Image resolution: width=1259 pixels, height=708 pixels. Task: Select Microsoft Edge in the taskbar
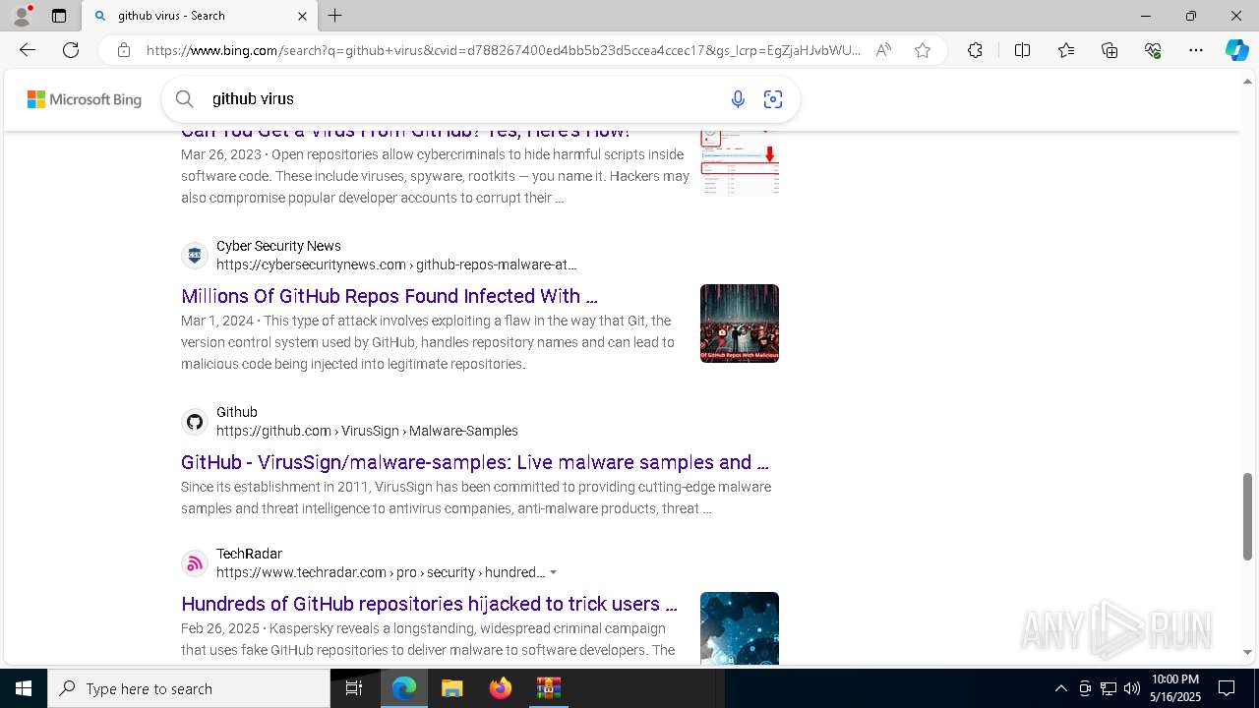404,688
